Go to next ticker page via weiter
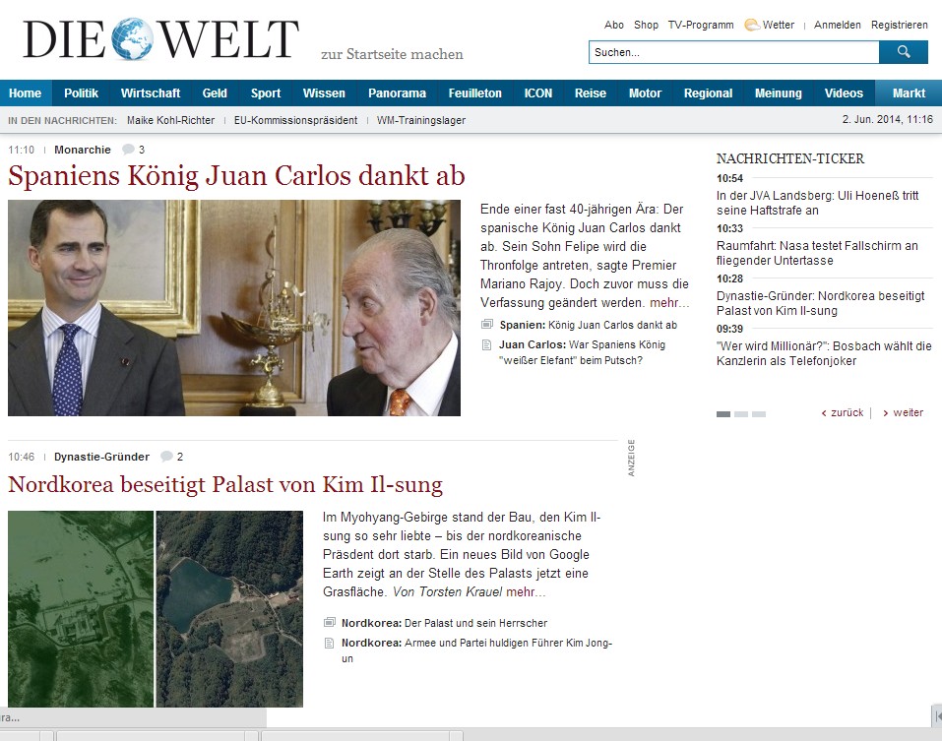 (x=903, y=413)
